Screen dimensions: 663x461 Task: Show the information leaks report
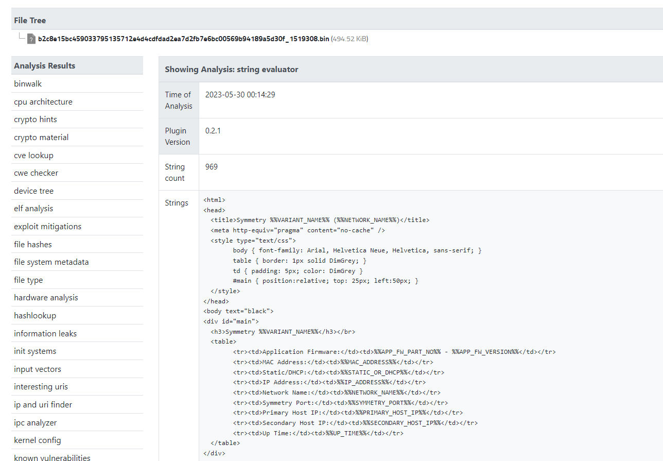(x=45, y=333)
